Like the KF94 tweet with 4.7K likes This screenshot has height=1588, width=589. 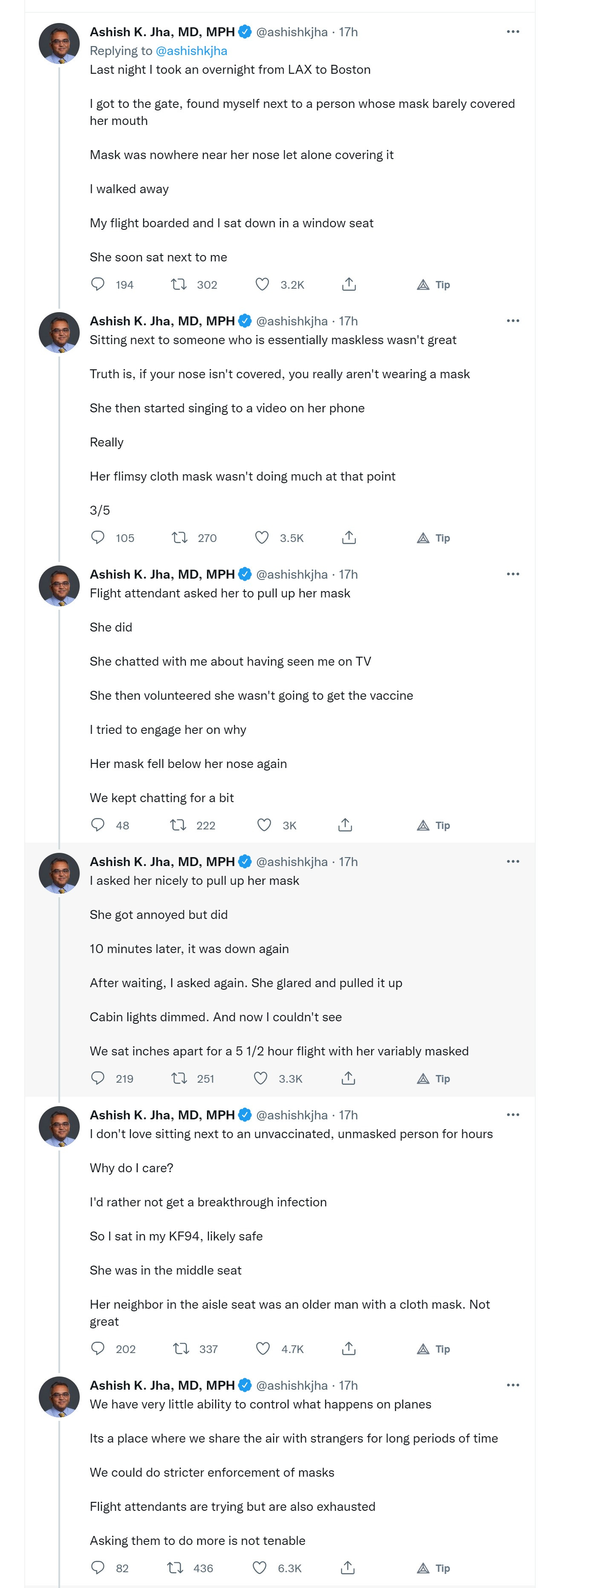[263, 1348]
